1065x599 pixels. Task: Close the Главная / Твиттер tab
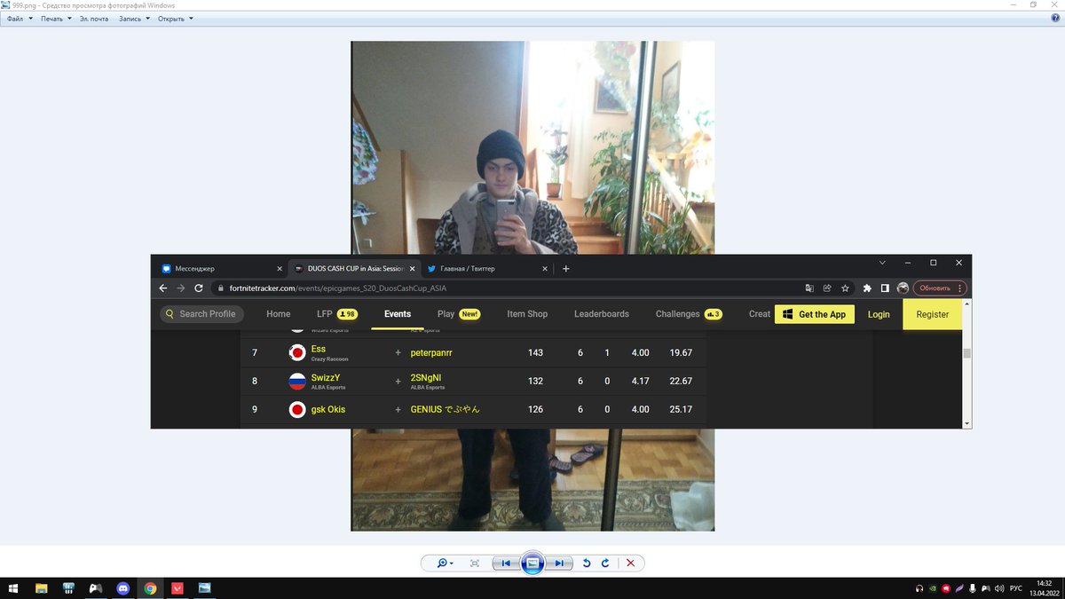pyautogui.click(x=543, y=268)
